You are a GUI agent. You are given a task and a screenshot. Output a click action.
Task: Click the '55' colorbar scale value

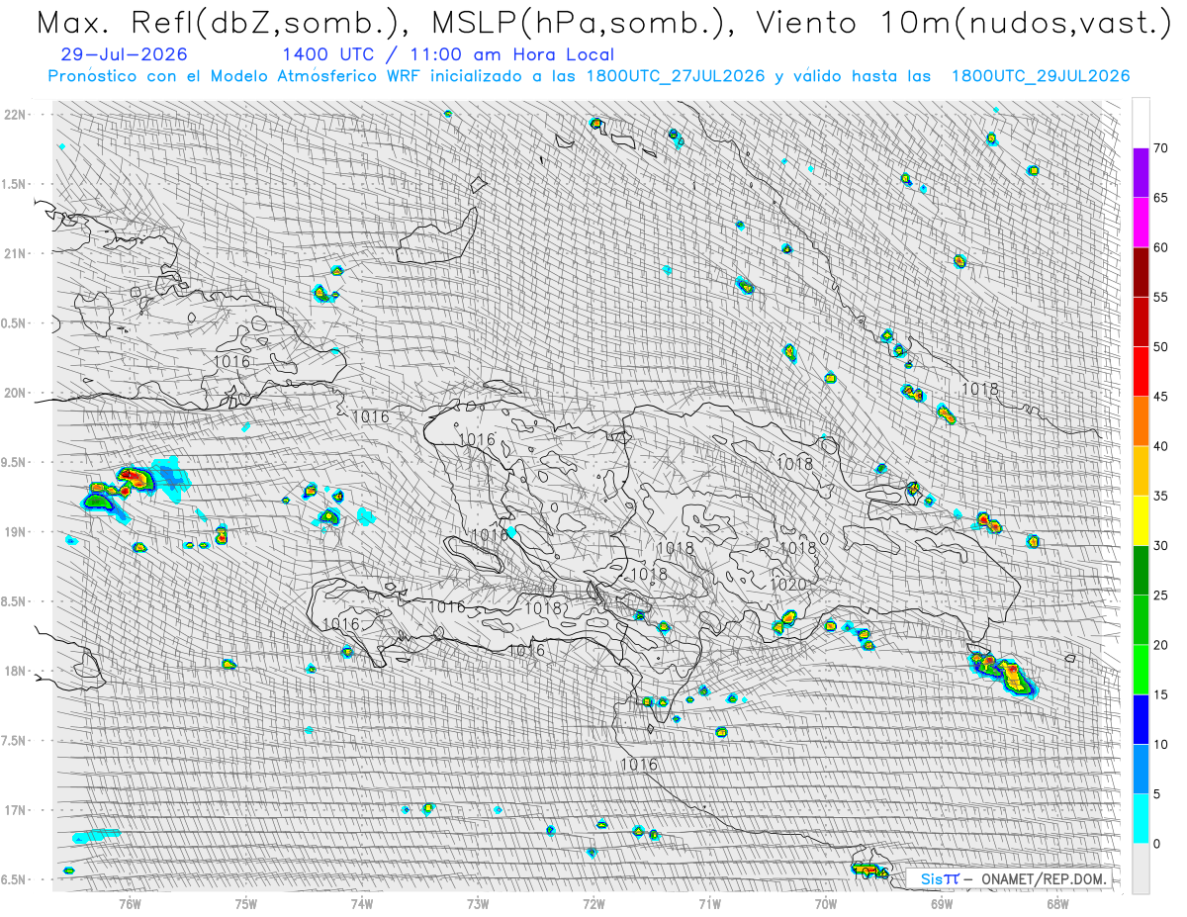tap(1160, 297)
